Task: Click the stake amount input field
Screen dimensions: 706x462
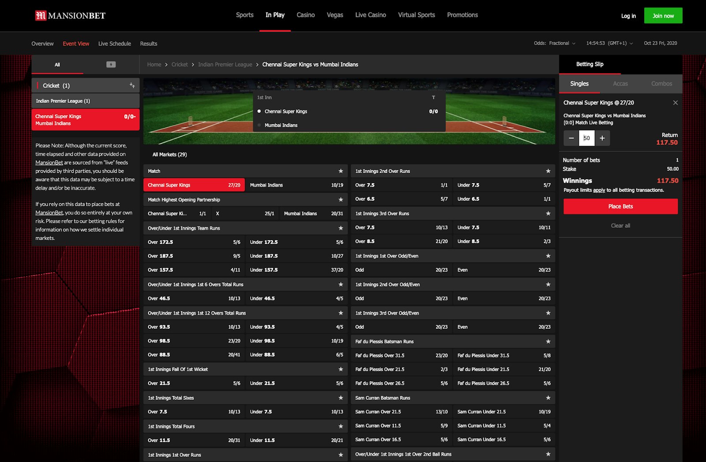Action: coord(586,138)
